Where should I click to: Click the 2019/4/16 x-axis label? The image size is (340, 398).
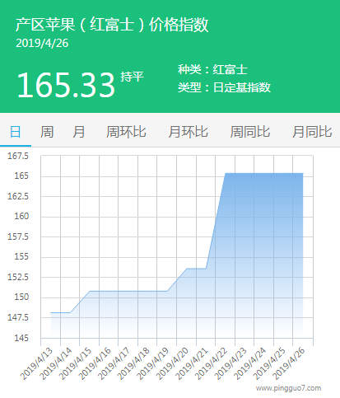[x=95, y=363]
